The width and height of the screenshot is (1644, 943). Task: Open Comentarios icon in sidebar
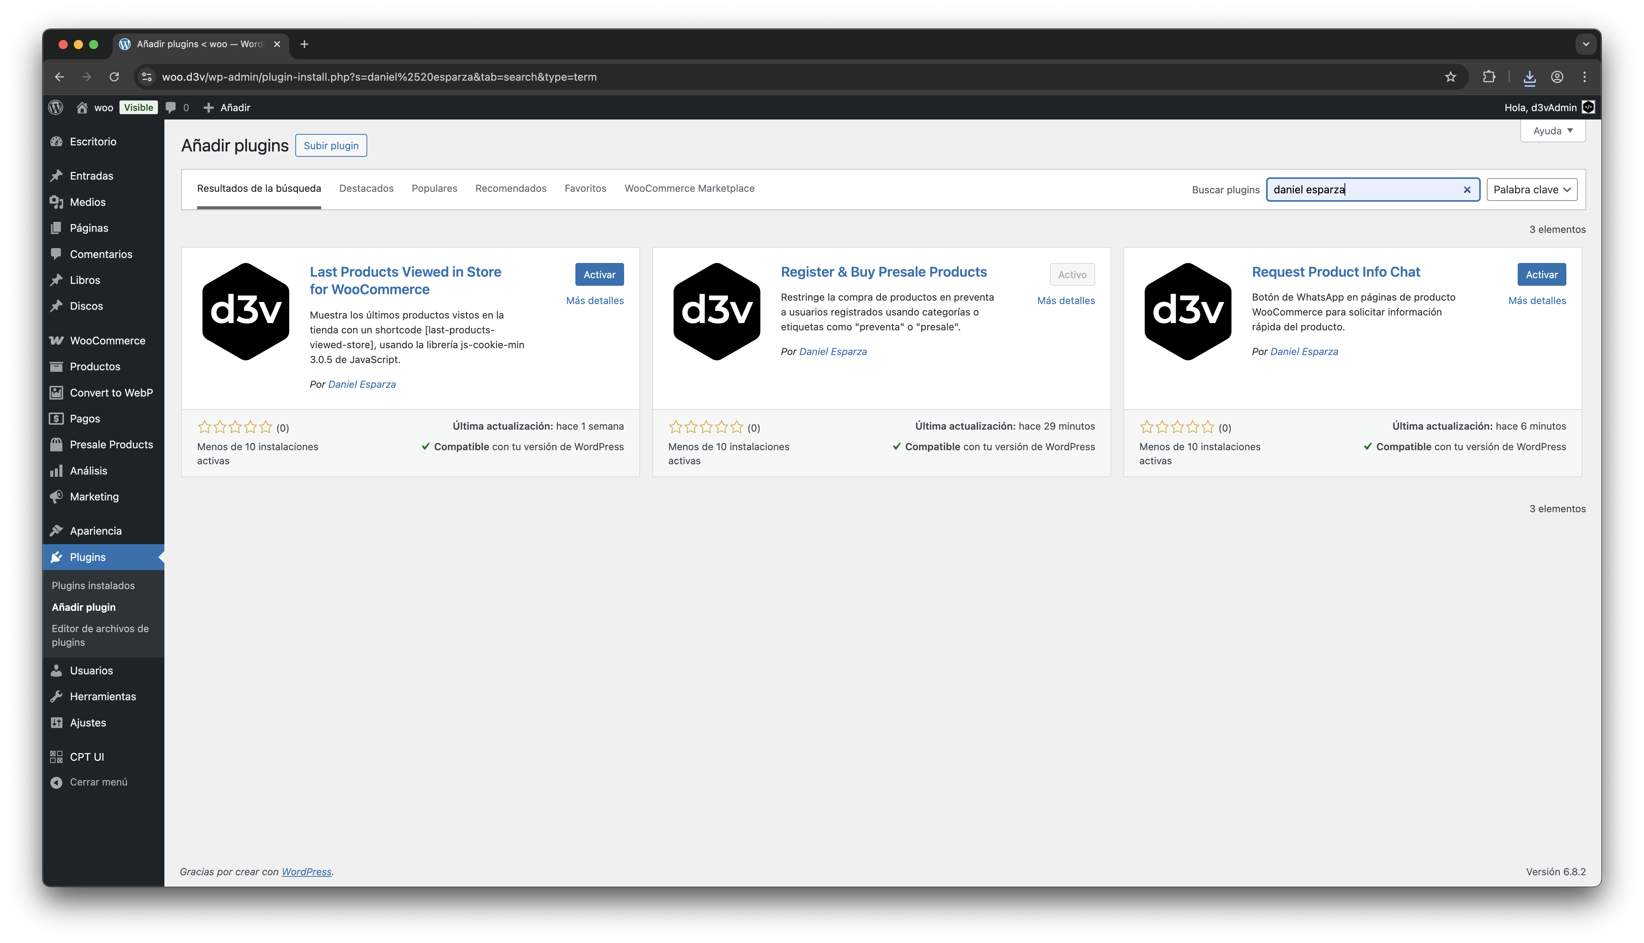click(x=56, y=254)
